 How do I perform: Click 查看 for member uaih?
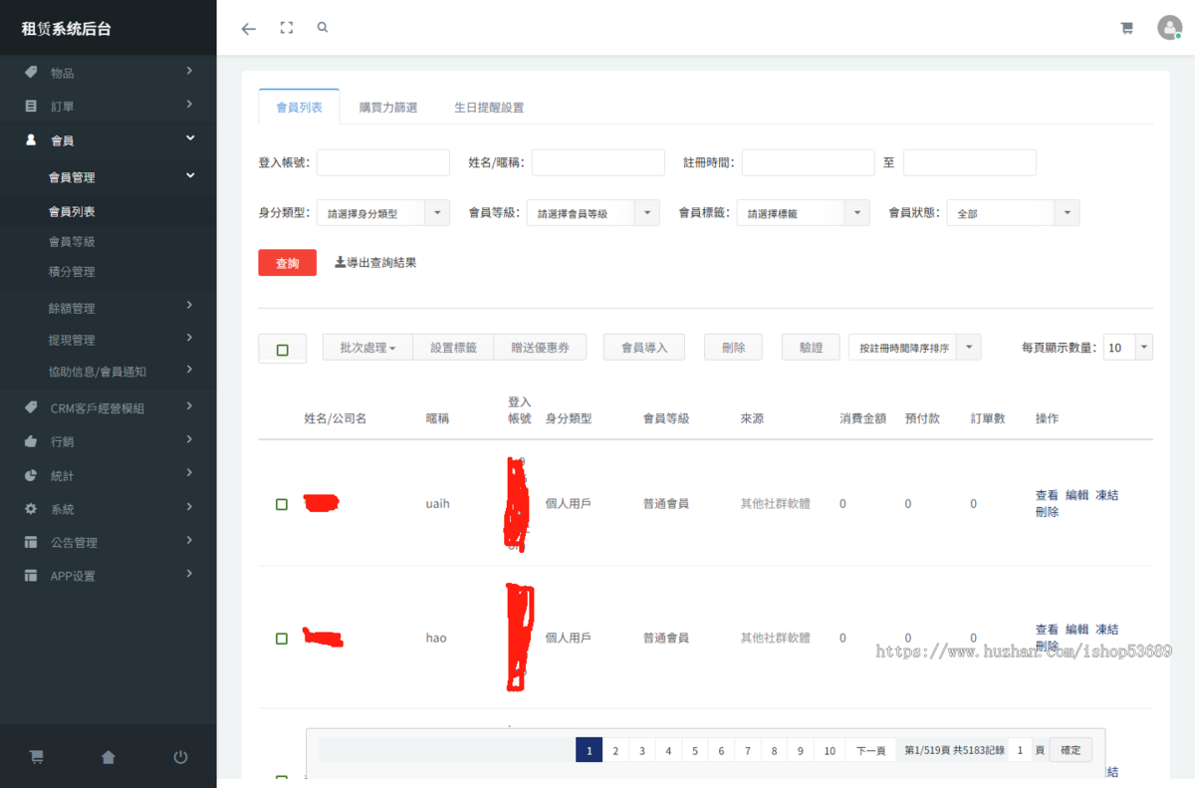tap(1047, 495)
